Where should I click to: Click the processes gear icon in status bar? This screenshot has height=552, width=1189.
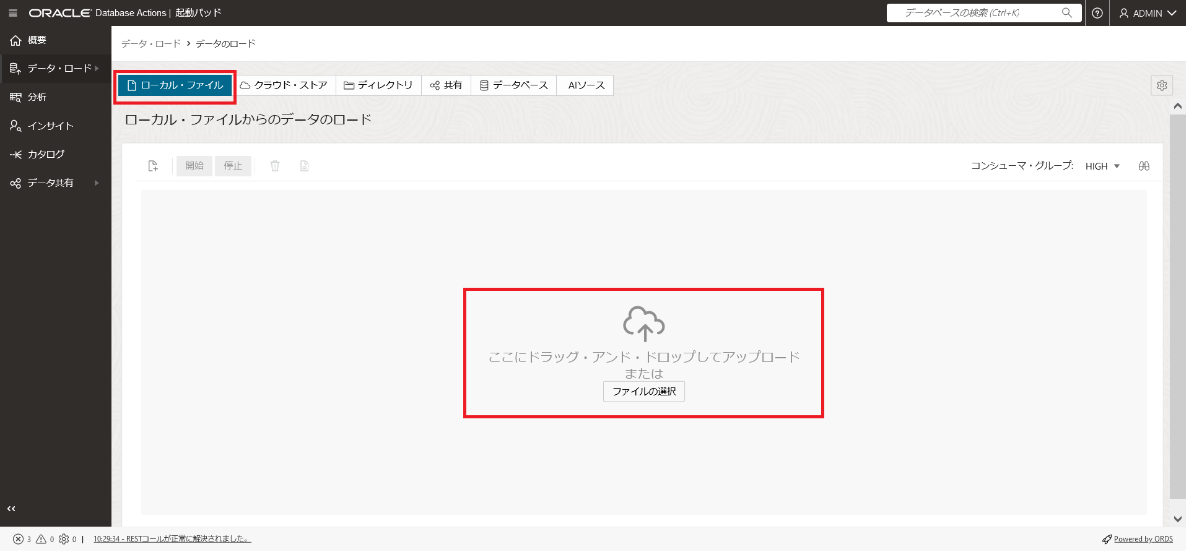(x=64, y=540)
